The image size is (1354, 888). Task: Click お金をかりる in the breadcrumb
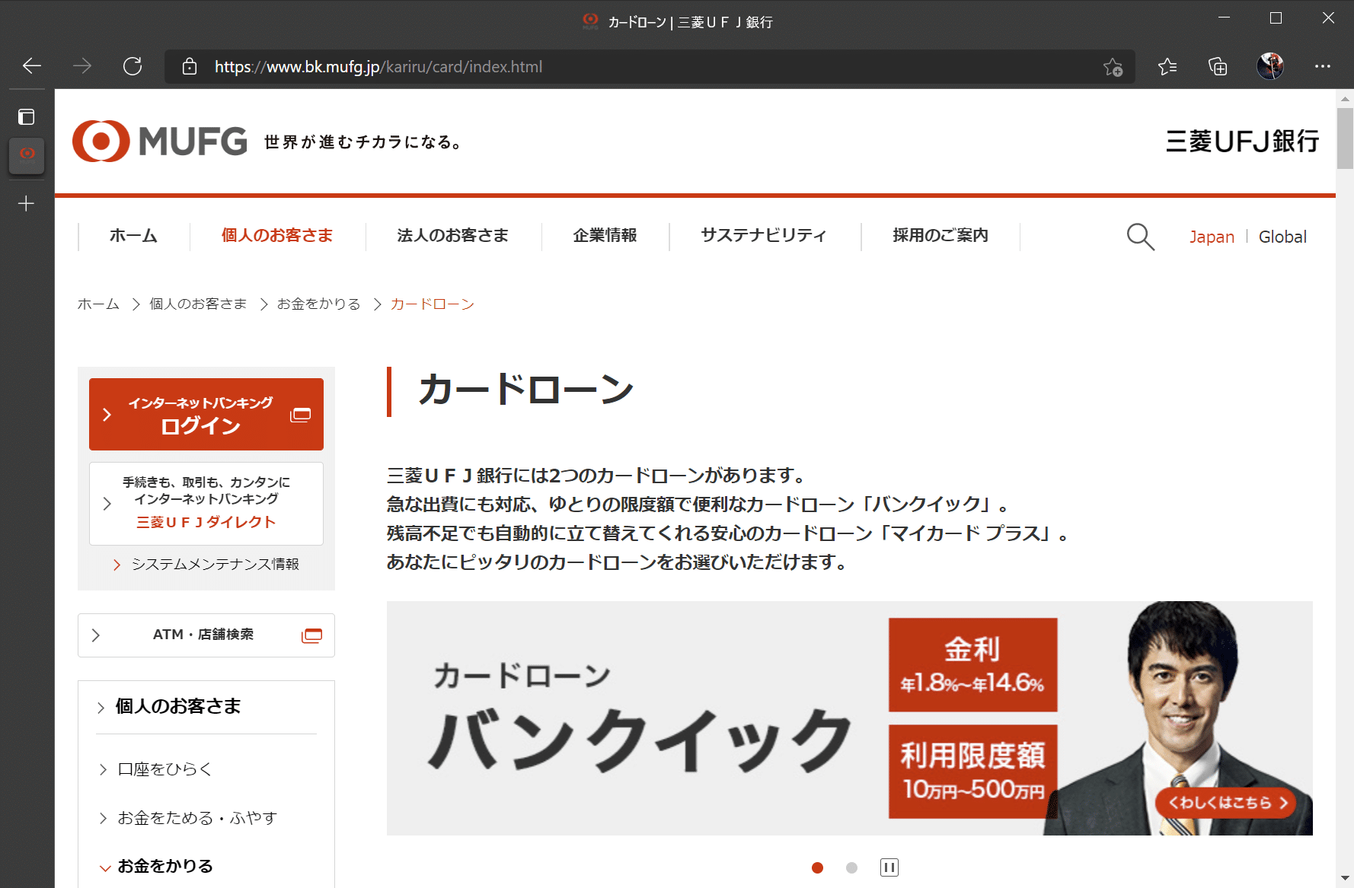pos(319,304)
